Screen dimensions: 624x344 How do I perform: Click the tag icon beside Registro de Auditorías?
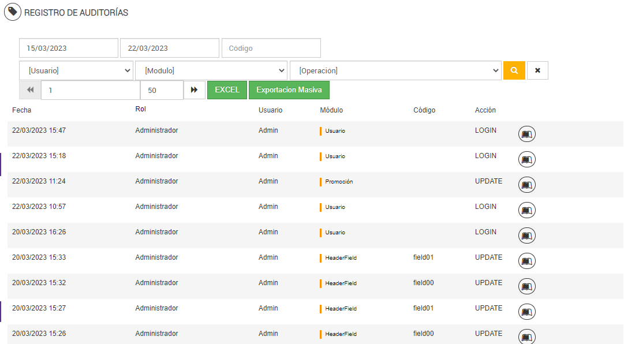click(x=13, y=12)
